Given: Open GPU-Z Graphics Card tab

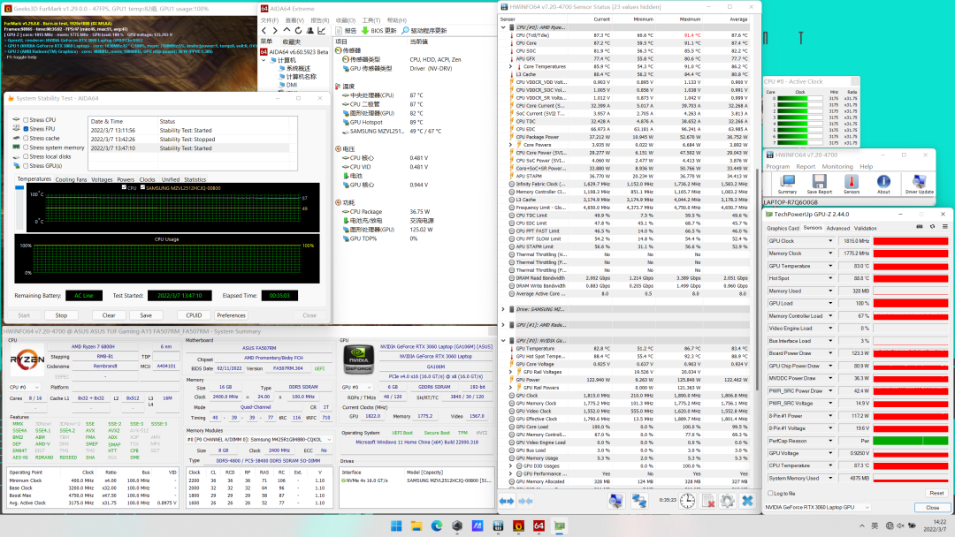Looking at the screenshot, I should [783, 228].
